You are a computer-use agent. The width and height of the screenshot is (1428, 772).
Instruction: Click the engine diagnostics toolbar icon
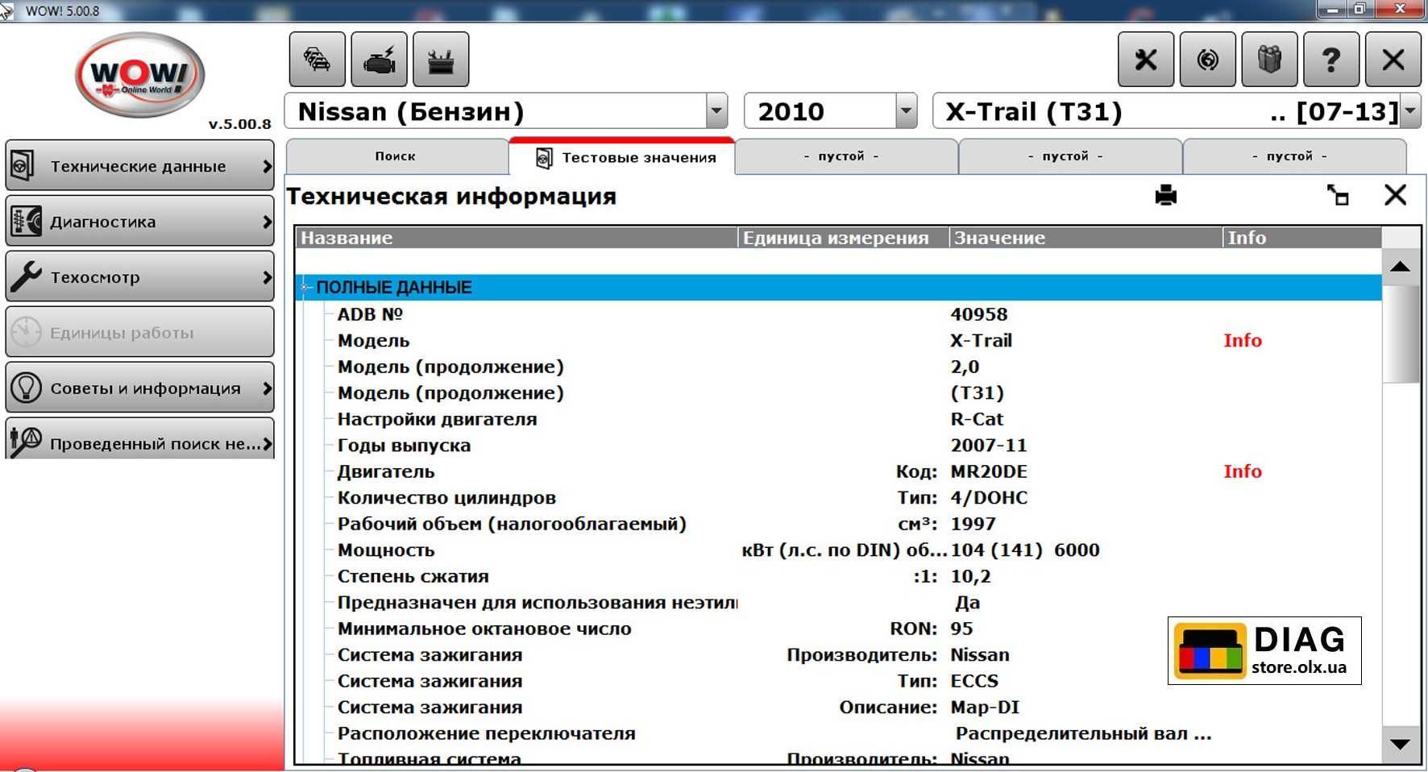tap(379, 60)
